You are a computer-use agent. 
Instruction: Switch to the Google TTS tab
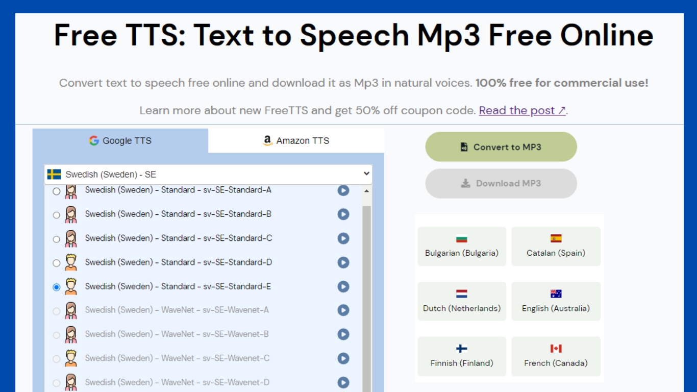click(x=120, y=141)
